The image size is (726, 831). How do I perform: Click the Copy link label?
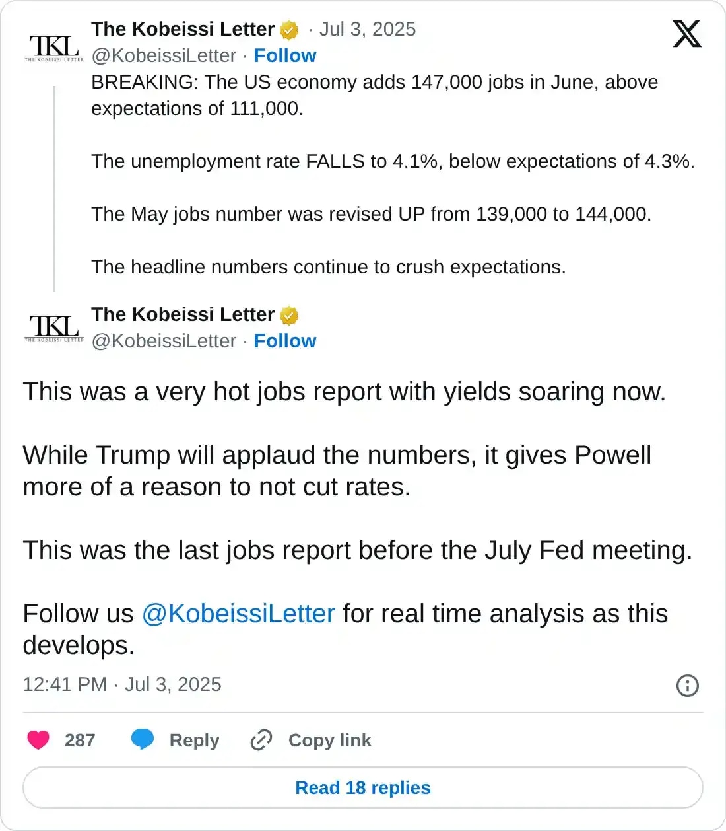[x=329, y=740]
